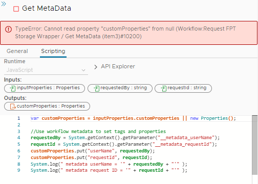
Task: Click the input icon on the requestId chip
Action: coord(163,88)
